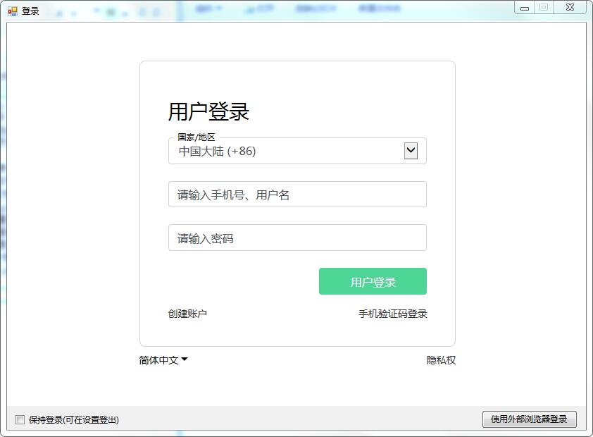Expand the 简体中文 language selector
The image size is (593, 437).
click(x=163, y=360)
